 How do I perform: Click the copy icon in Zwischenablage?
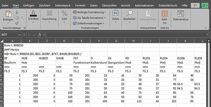(x=17, y=18)
